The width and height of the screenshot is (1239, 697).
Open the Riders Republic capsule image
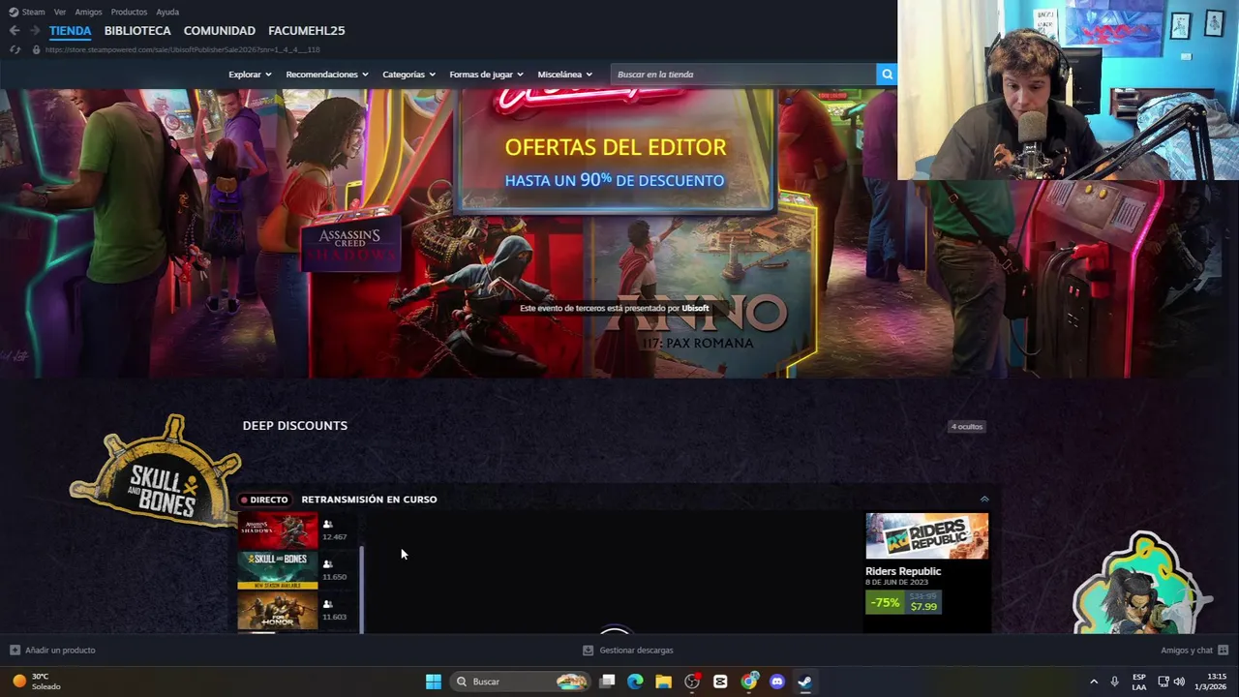pyautogui.click(x=926, y=536)
